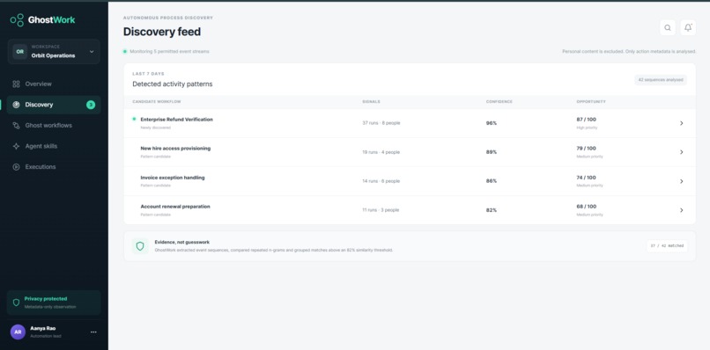Click the 79 / 100 opportunity score
The width and height of the screenshot is (710, 350).
(586, 149)
